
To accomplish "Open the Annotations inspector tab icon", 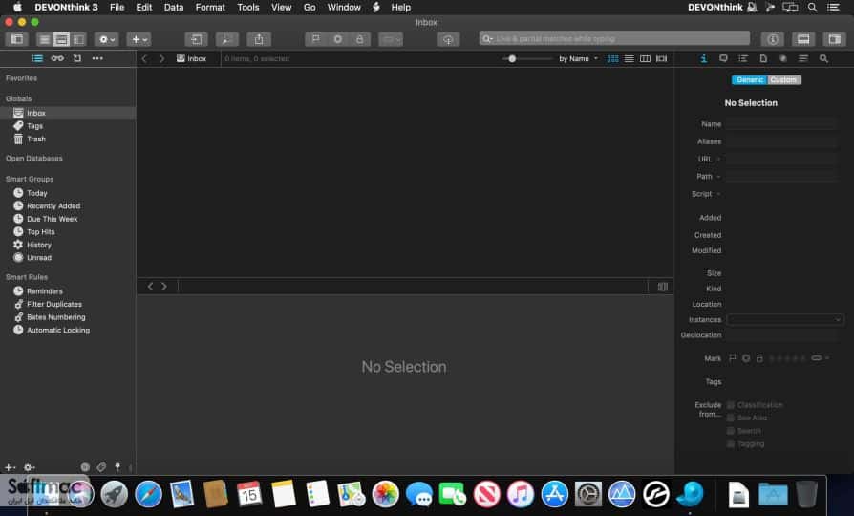I will (723, 58).
